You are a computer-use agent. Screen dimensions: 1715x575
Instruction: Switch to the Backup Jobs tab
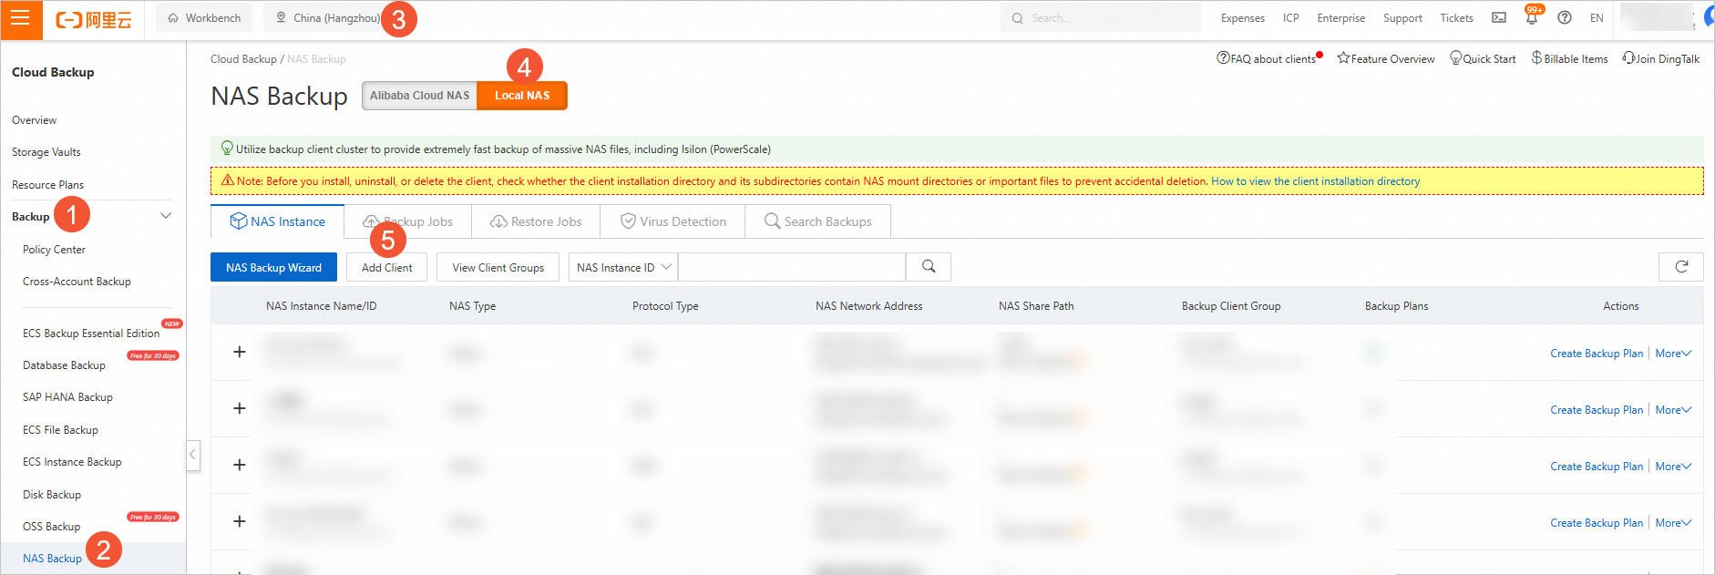[x=407, y=221]
